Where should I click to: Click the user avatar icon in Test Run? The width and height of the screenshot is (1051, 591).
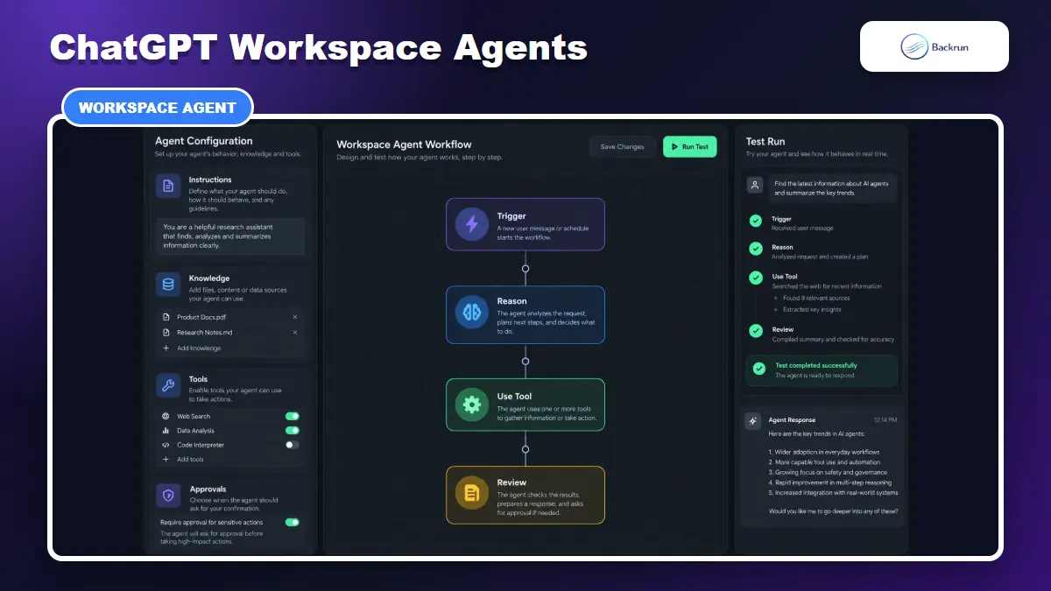(755, 186)
